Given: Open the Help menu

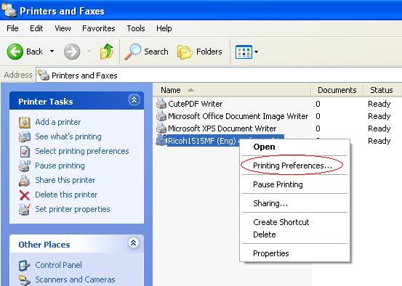Looking at the screenshot, I should tap(164, 28).
